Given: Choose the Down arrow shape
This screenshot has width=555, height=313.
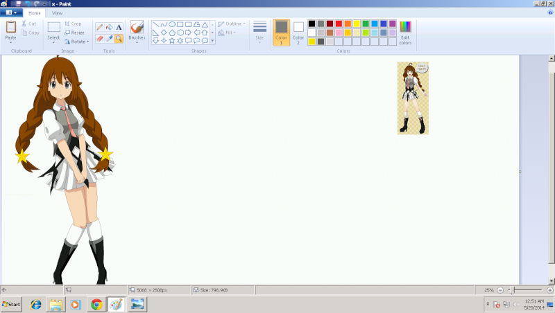Looking at the screenshot, I should point(155,41).
